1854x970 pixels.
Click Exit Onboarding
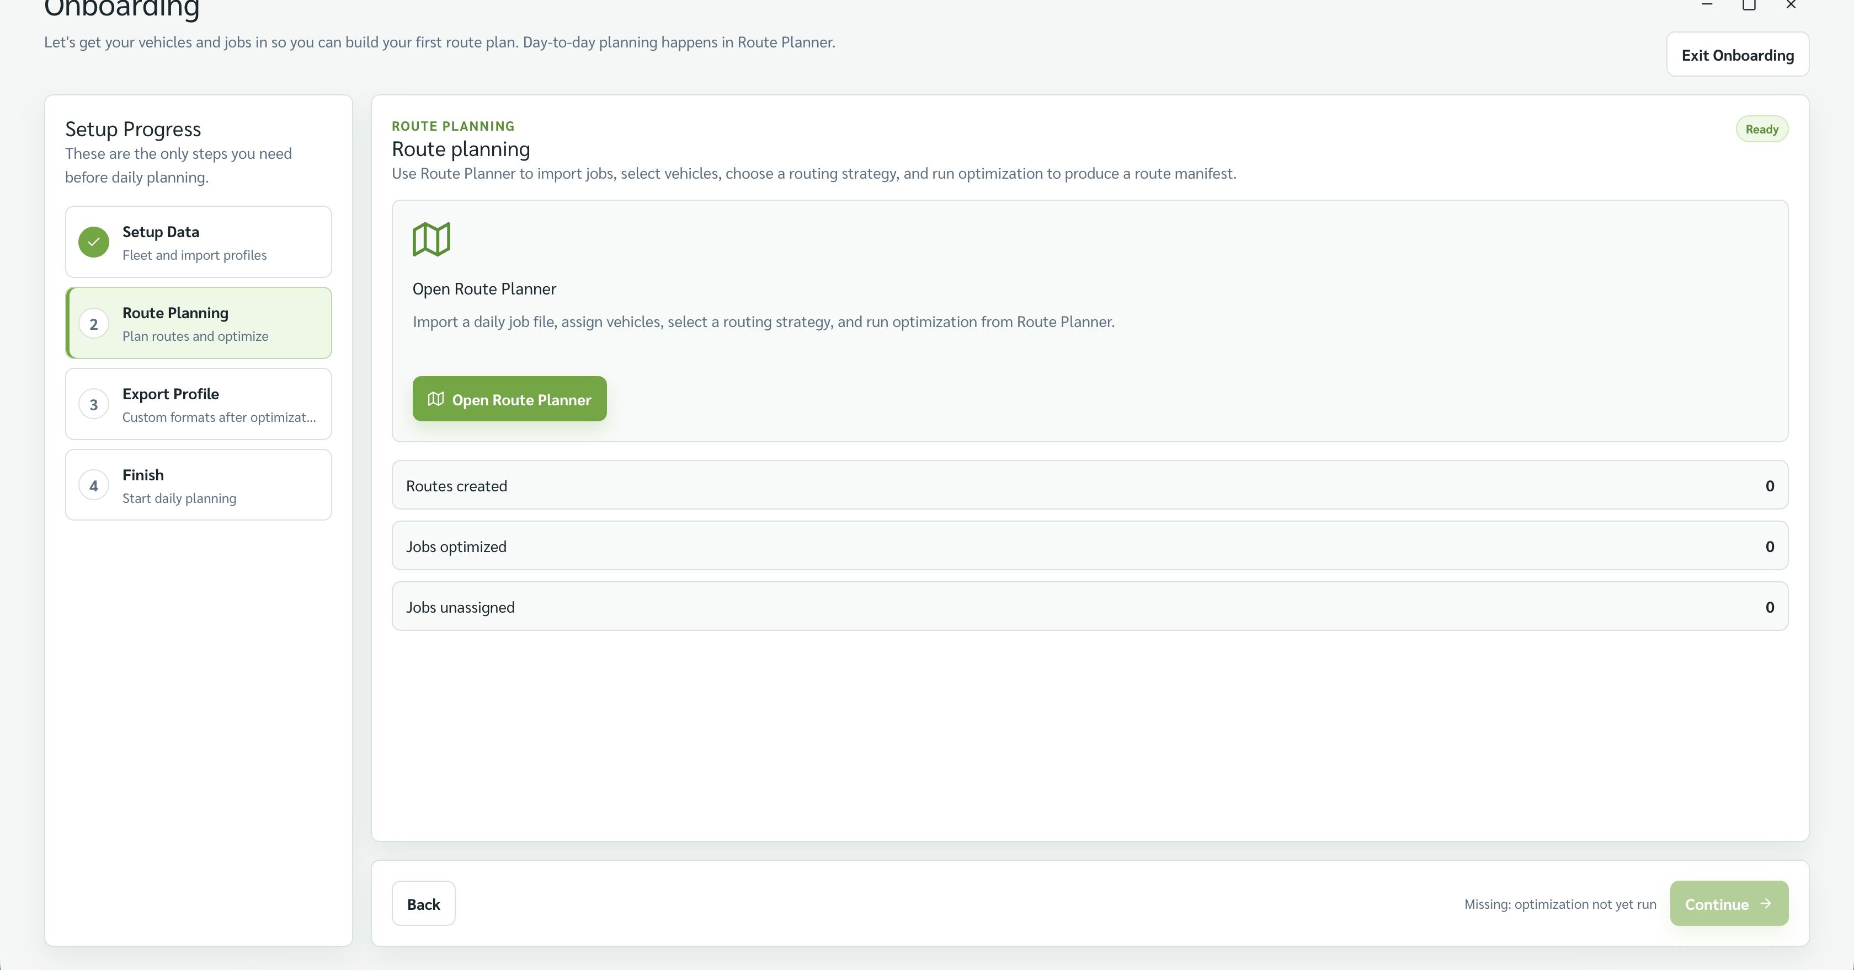1738,55
